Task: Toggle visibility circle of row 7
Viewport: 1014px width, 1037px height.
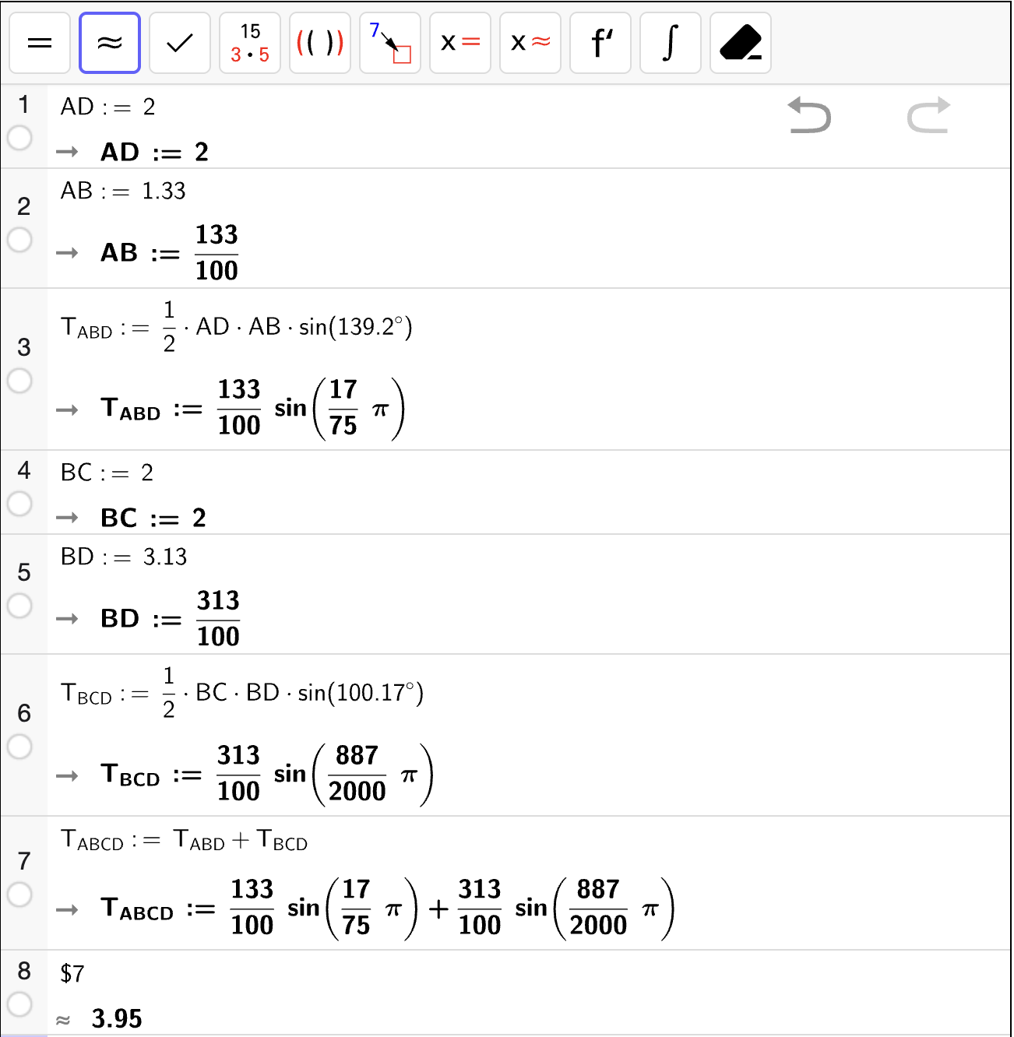Action: (19, 895)
